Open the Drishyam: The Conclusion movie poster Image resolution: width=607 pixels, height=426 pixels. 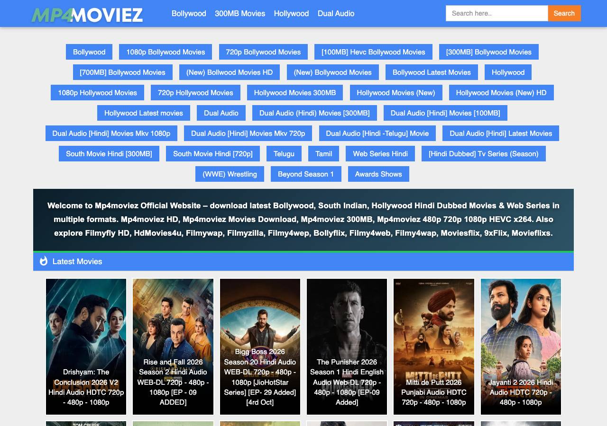click(86, 346)
